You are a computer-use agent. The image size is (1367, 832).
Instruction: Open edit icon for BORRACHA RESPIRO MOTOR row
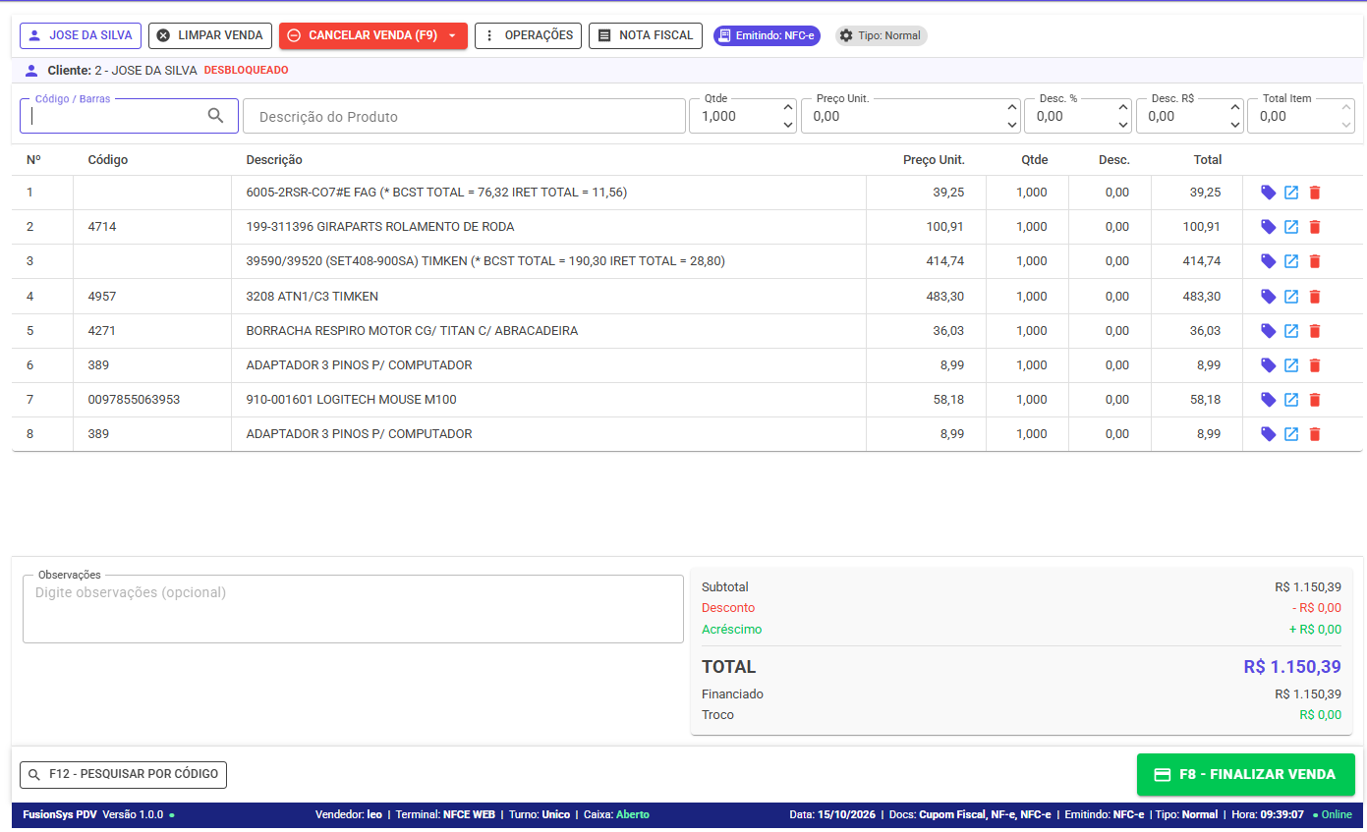(1291, 331)
